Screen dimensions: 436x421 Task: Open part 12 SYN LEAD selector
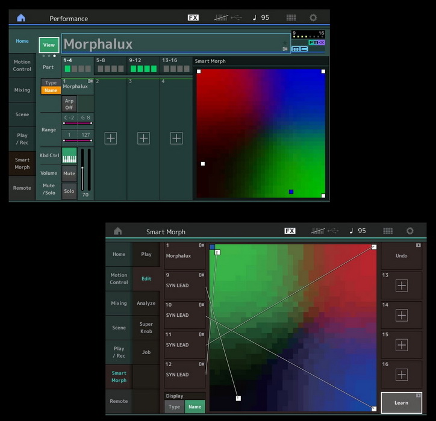coord(185,374)
